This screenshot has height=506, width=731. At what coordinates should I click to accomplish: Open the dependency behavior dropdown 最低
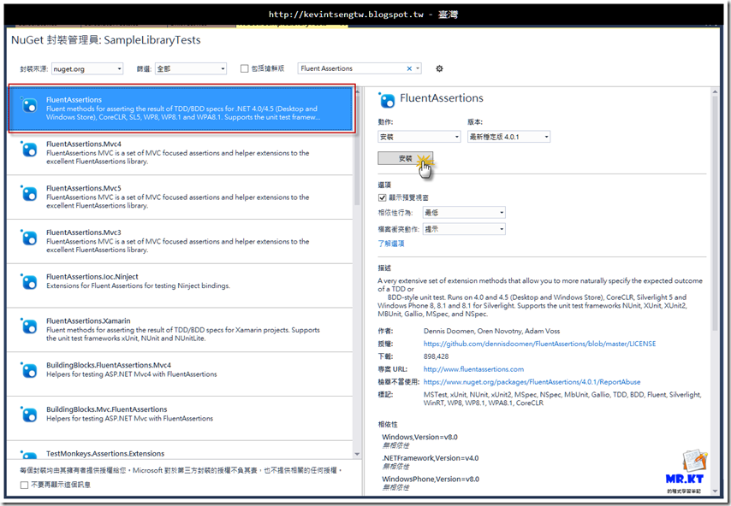pos(464,213)
